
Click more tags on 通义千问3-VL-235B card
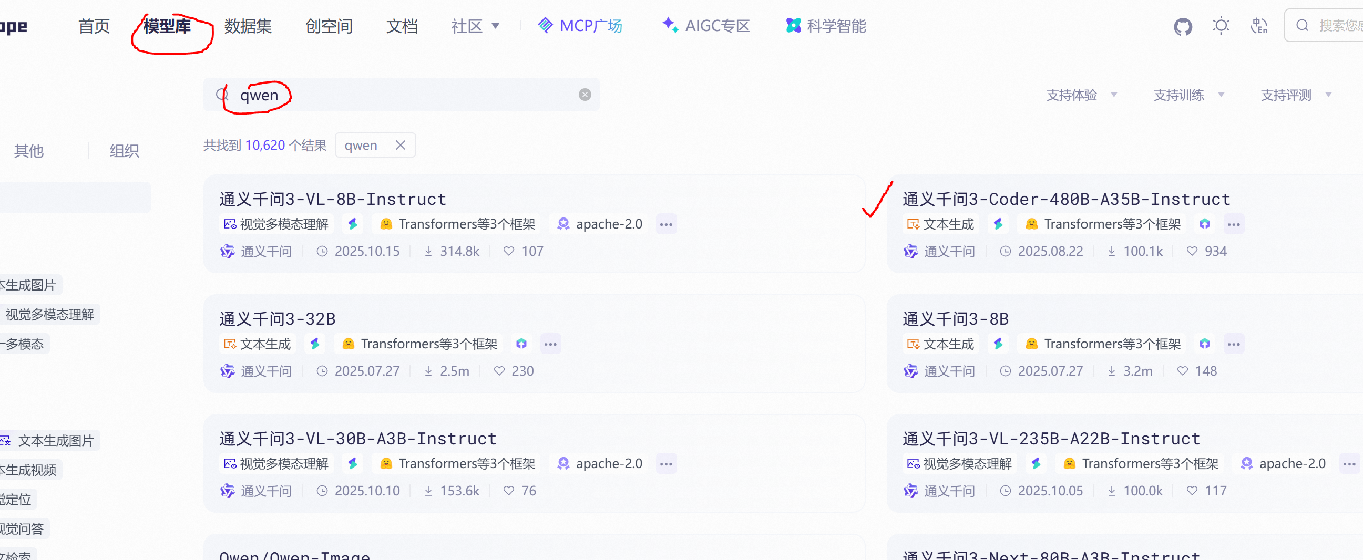[1349, 464]
